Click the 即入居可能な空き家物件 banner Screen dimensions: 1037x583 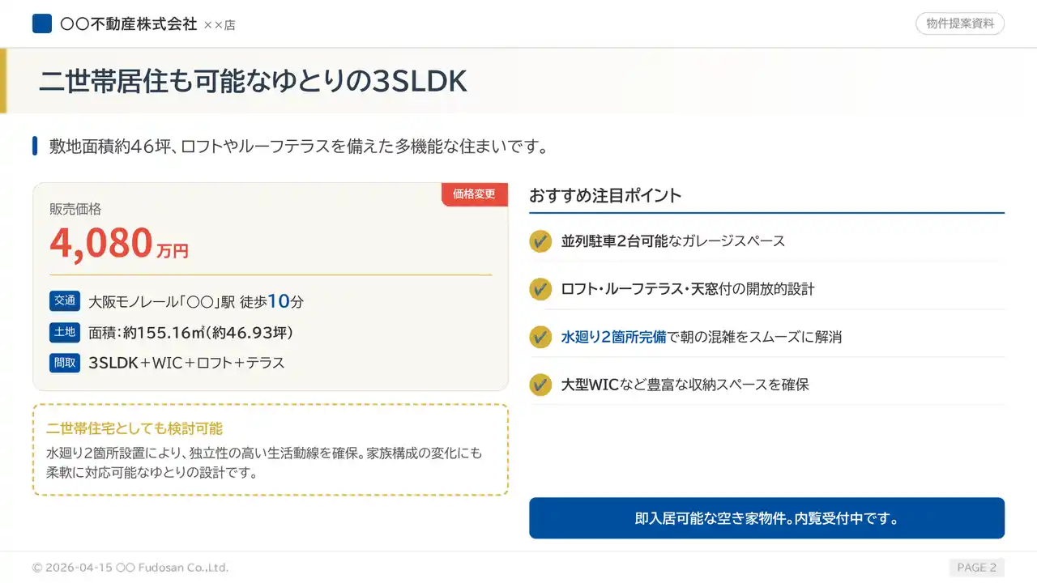point(766,518)
